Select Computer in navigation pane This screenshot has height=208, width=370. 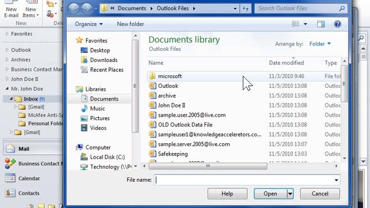tap(93, 147)
